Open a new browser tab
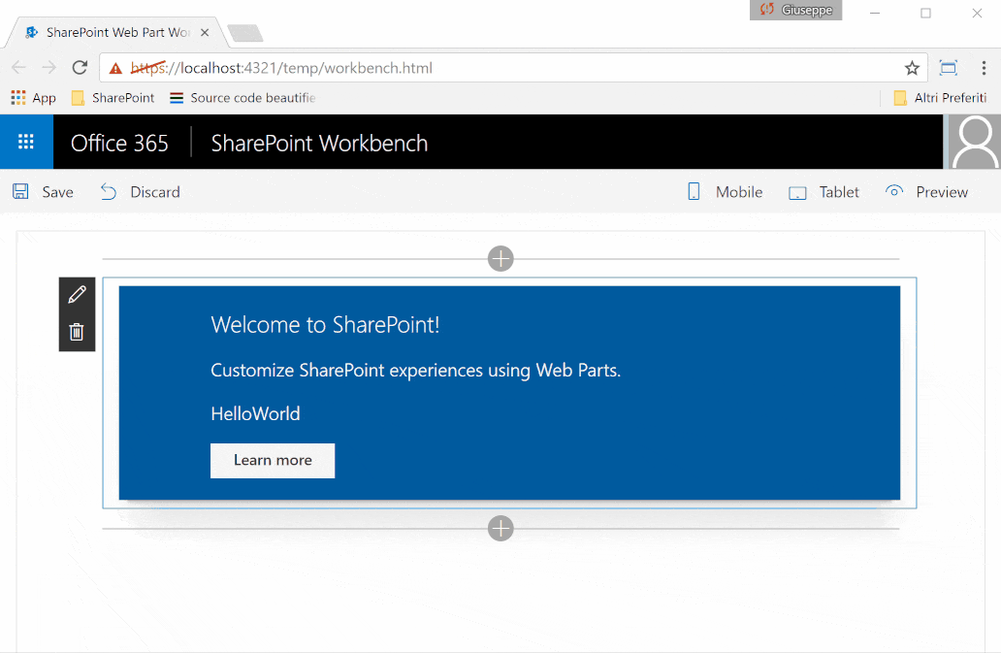The height and width of the screenshot is (653, 1001). pos(245,33)
